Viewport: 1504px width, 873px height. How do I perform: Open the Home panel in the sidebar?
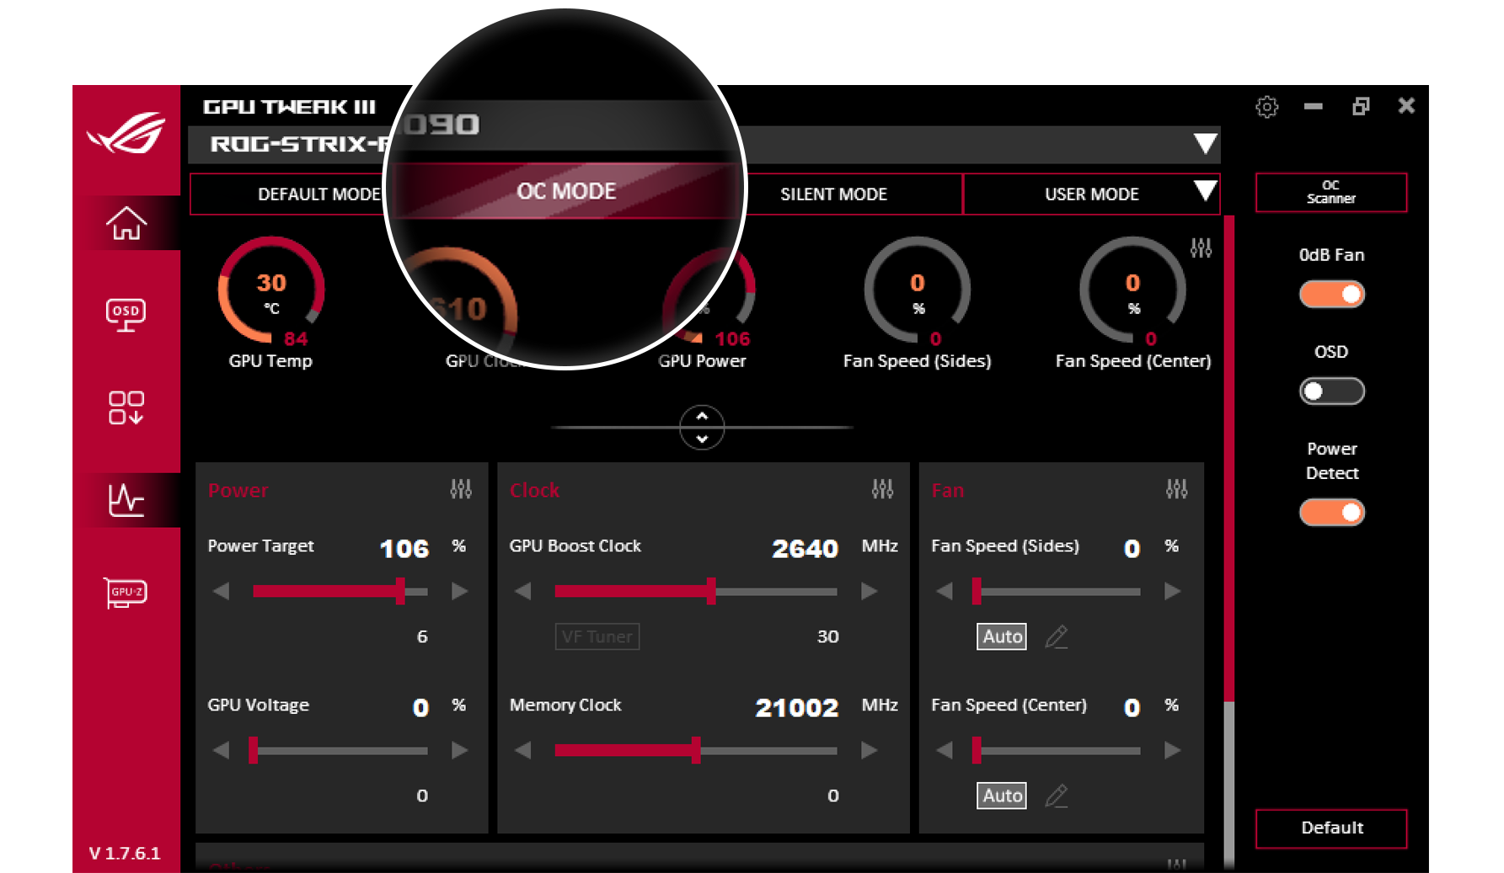pyautogui.click(x=126, y=224)
